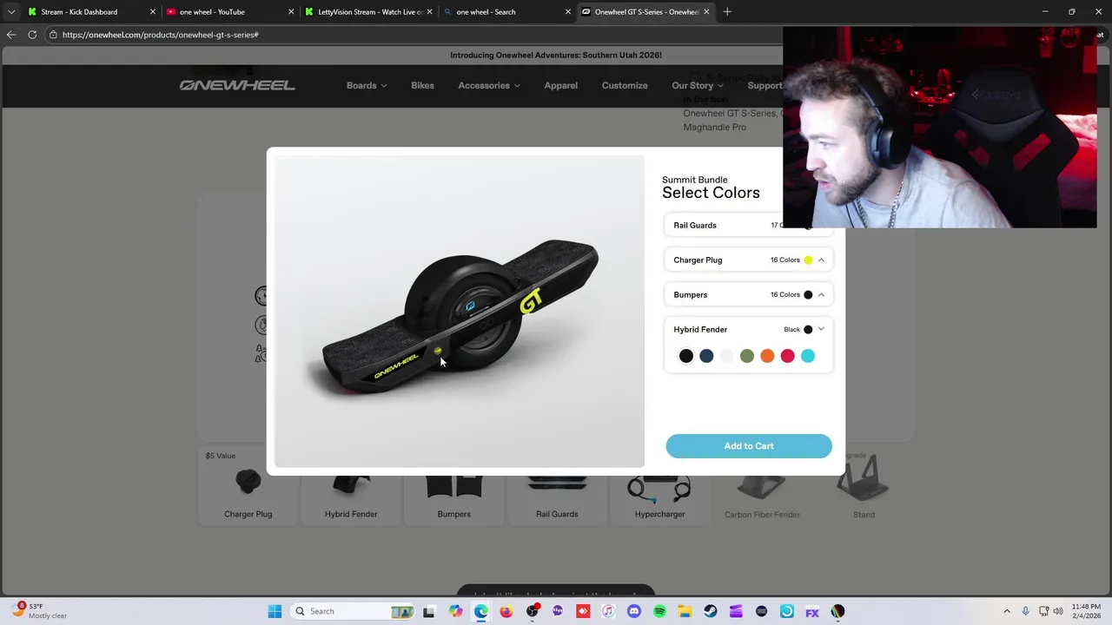Open the weather widget showing 53°F
The height and width of the screenshot is (625, 1112).
(x=39, y=611)
